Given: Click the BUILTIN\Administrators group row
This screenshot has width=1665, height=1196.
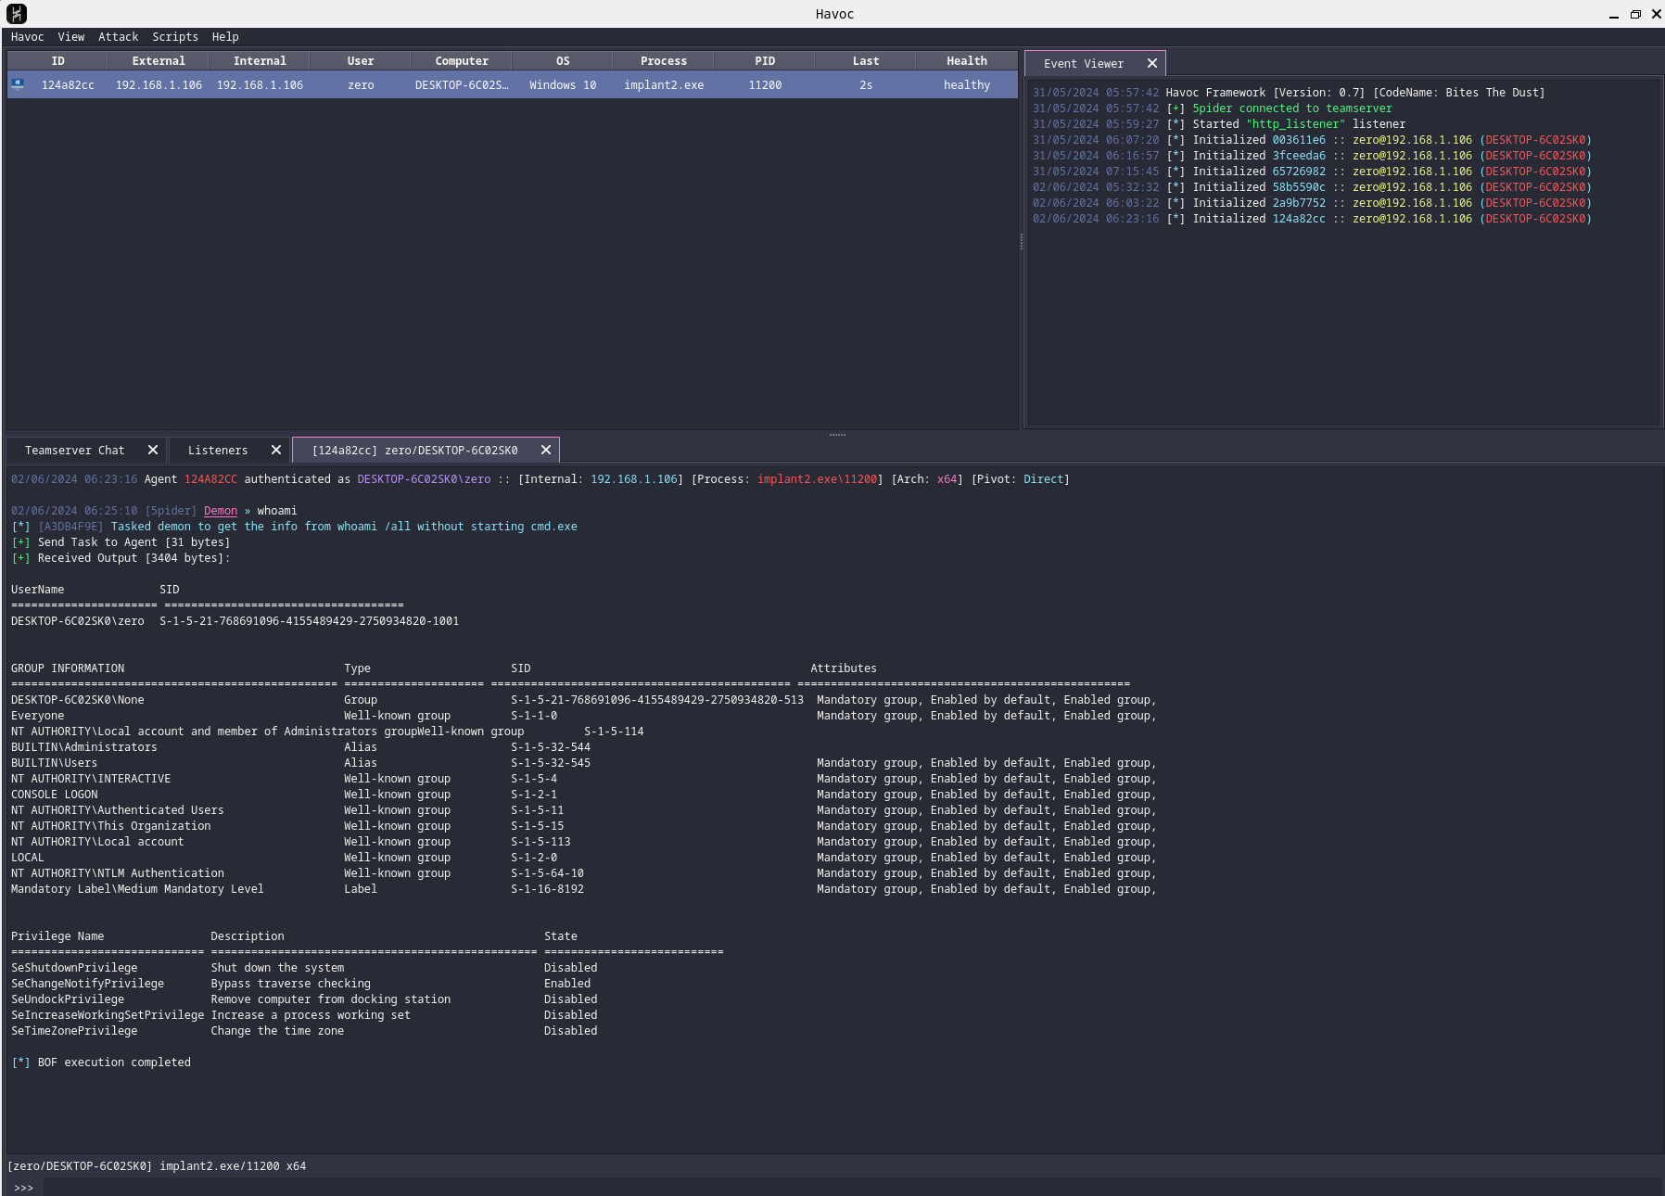Looking at the screenshot, I should coord(300,747).
